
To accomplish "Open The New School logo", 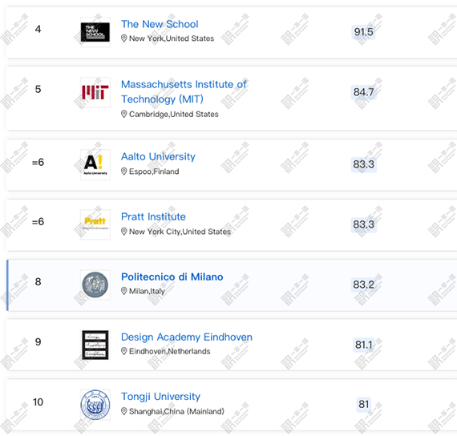I will 95,32.
